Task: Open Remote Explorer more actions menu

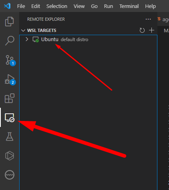Action: [148, 19]
